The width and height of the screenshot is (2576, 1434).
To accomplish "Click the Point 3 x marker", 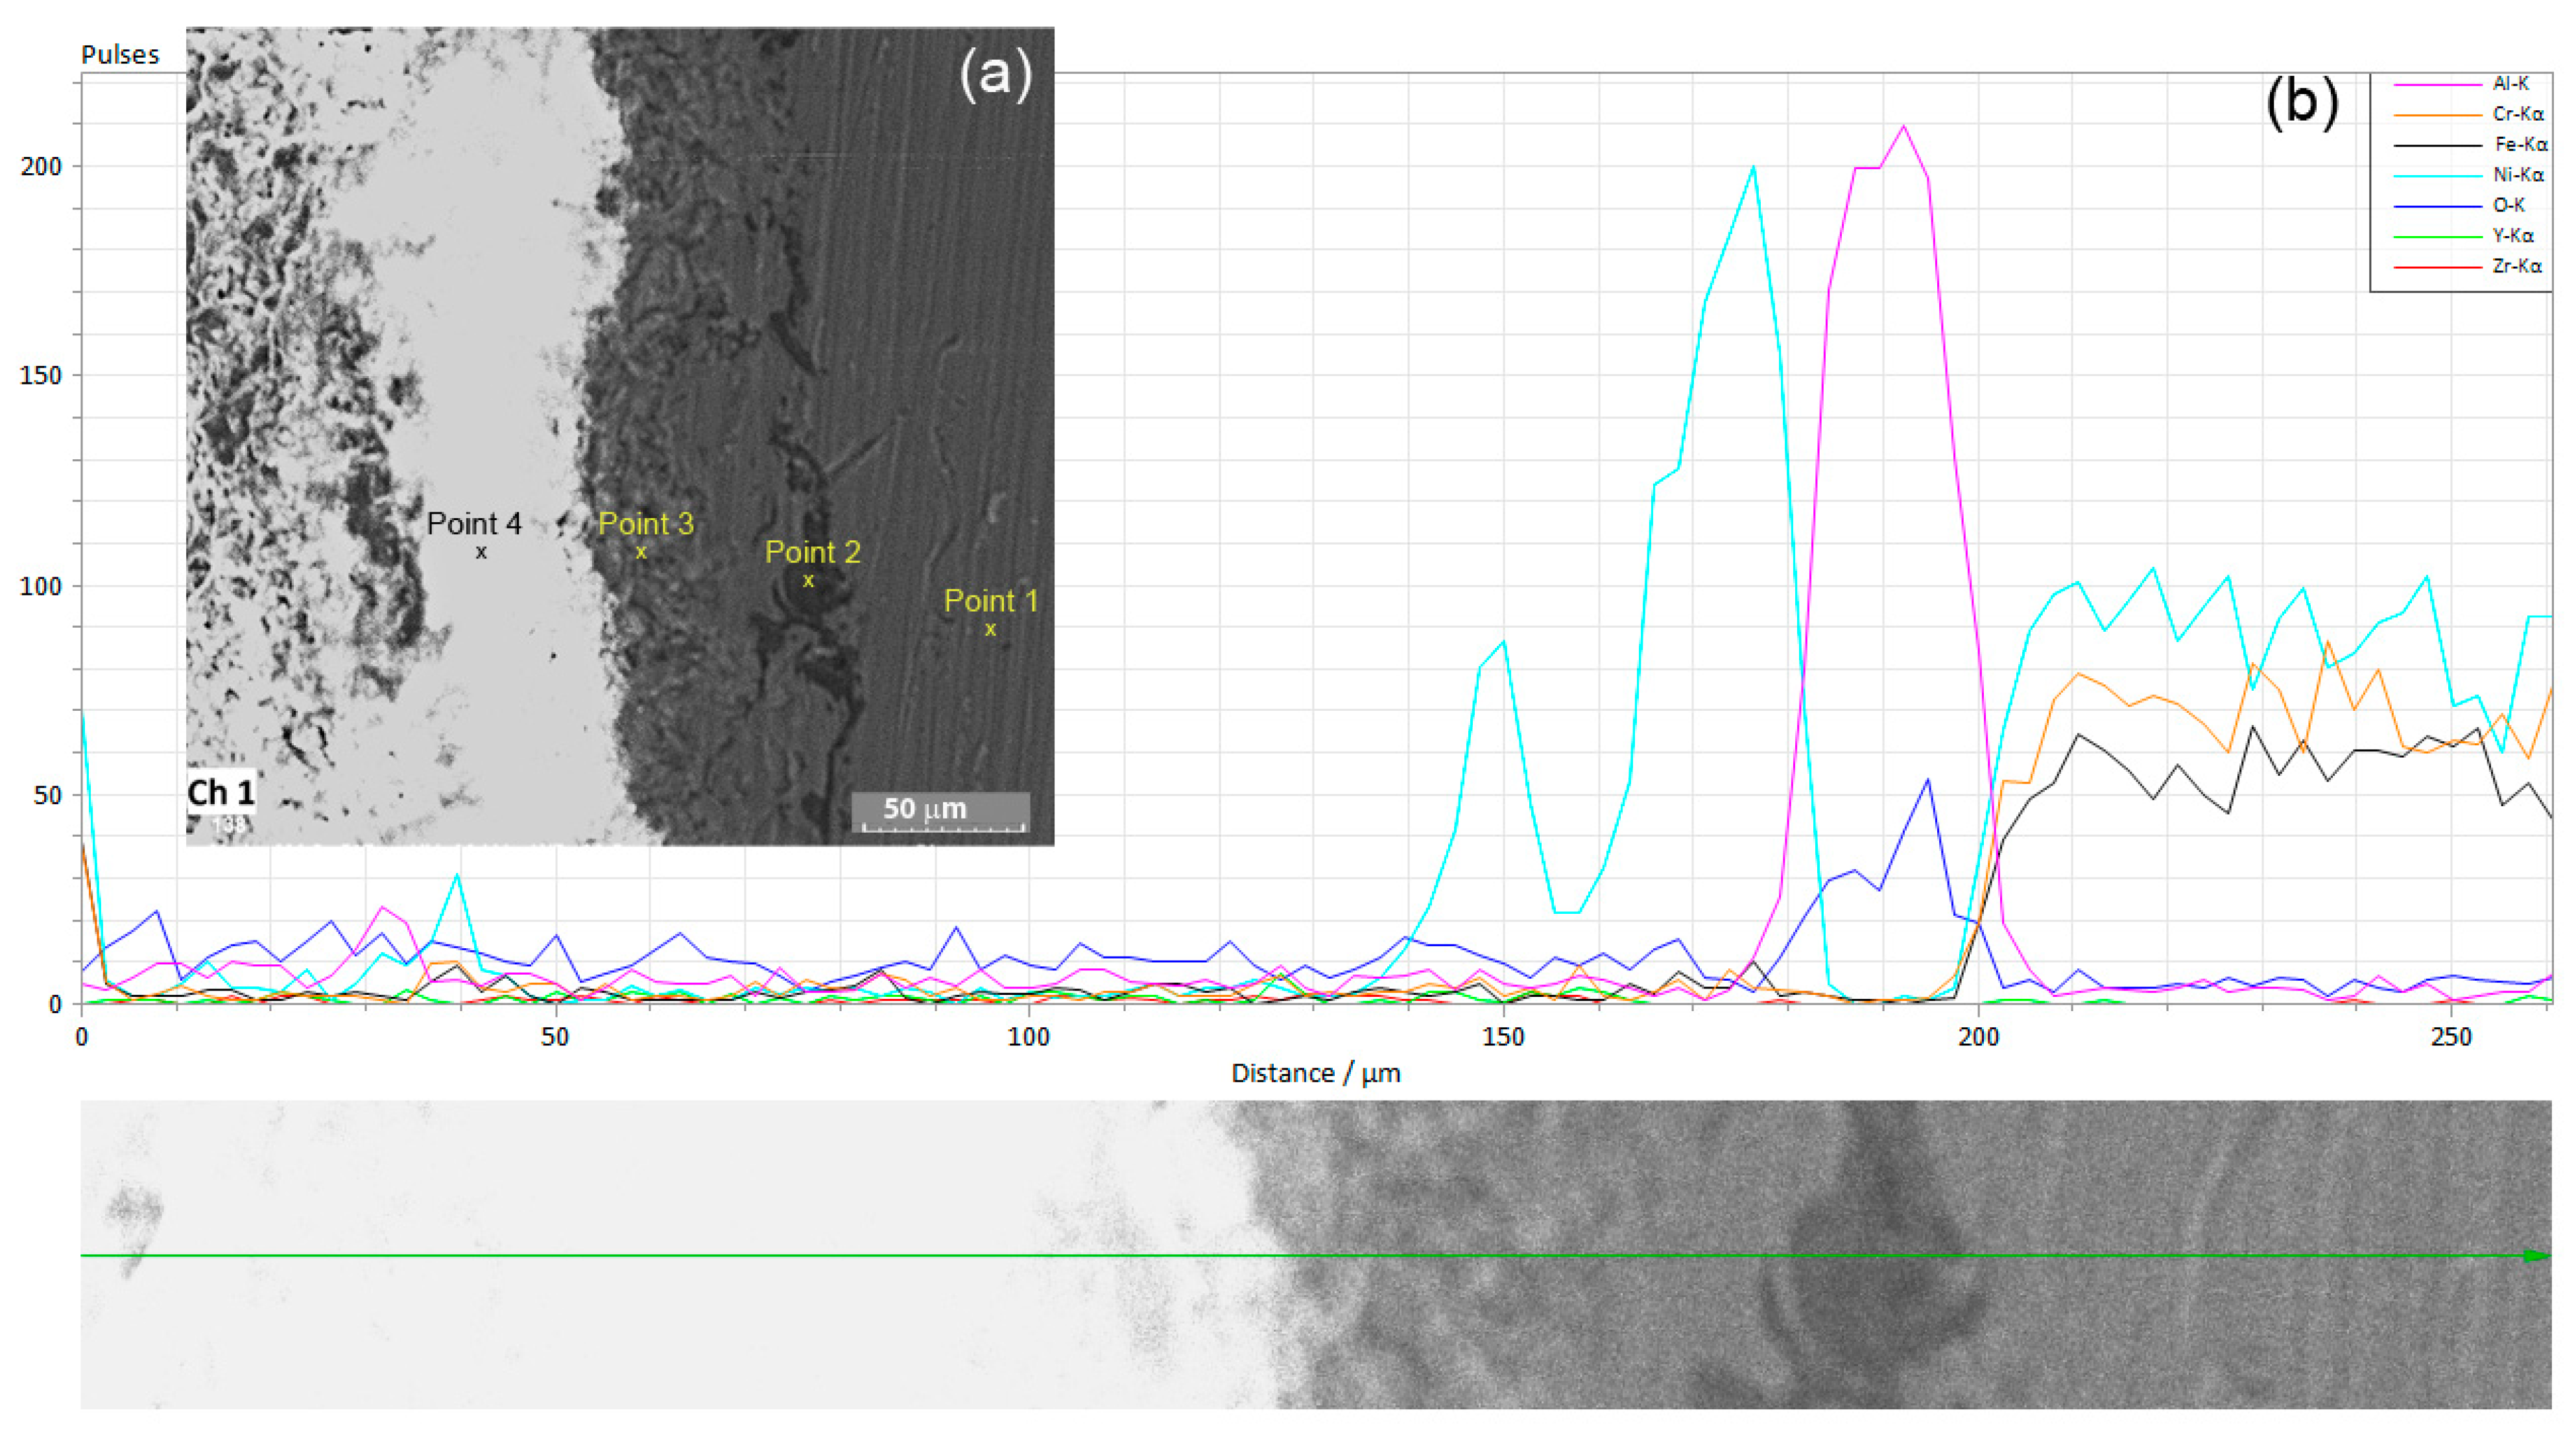I will (x=641, y=552).
